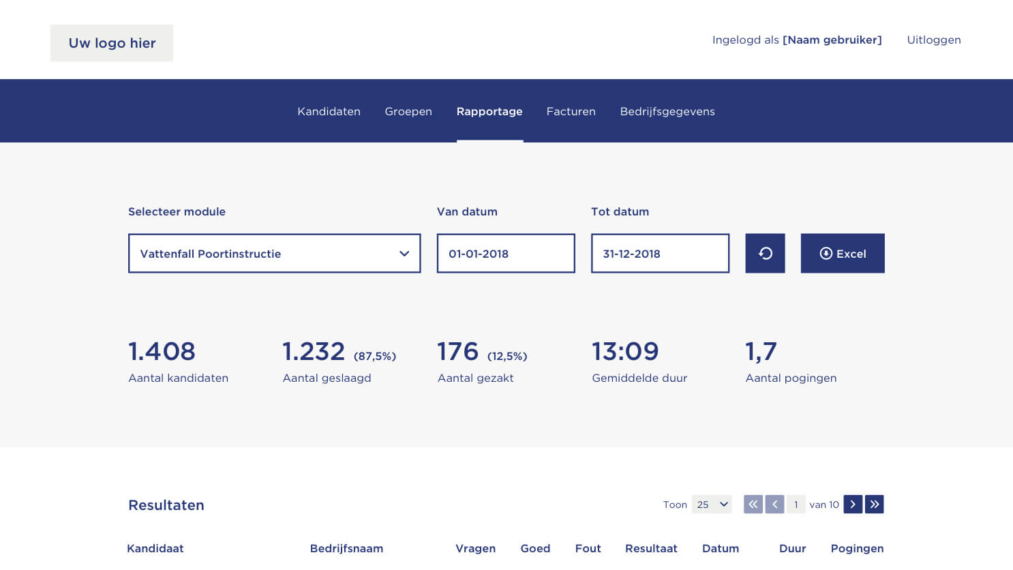Click the 'Uw logo hier' logo
The height and width of the screenshot is (570, 1013).
(112, 43)
